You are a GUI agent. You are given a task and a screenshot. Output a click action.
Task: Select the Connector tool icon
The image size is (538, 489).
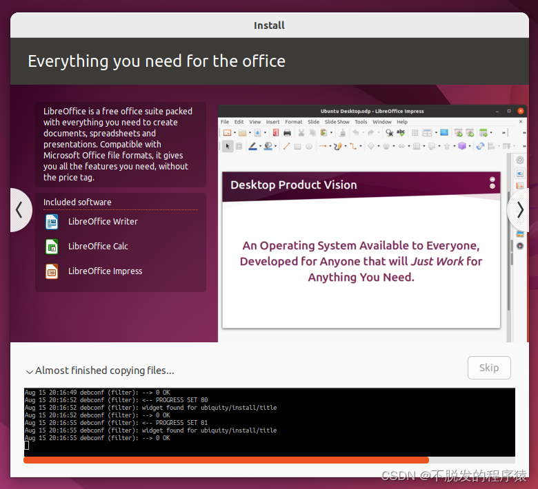tap(353, 146)
